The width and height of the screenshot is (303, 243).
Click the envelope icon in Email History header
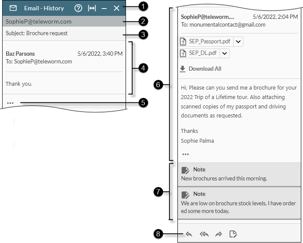tap(13, 8)
